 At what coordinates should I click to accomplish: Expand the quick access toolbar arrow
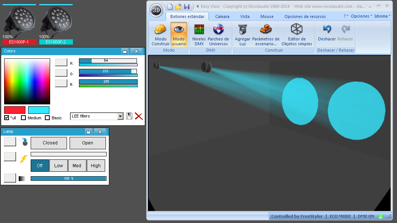(198, 7)
